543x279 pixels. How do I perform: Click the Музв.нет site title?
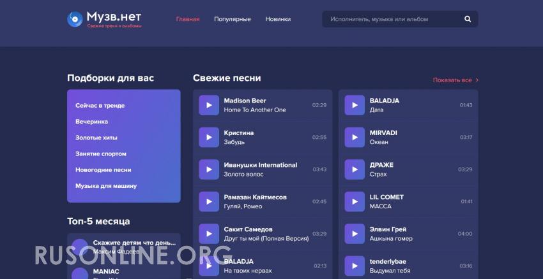tap(114, 17)
